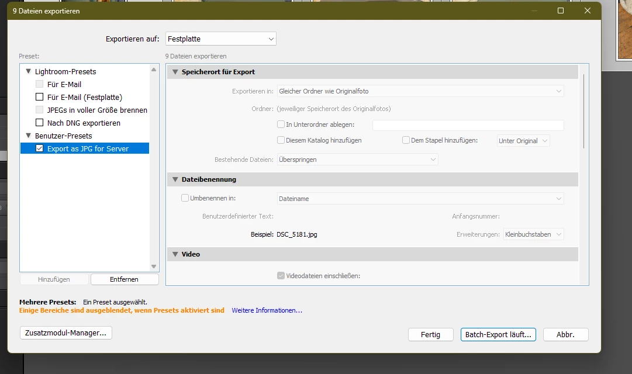Screen dimensions: 632x374
Task: Open the 'Zusatzmodul-Manager...' button
Action: [65, 333]
